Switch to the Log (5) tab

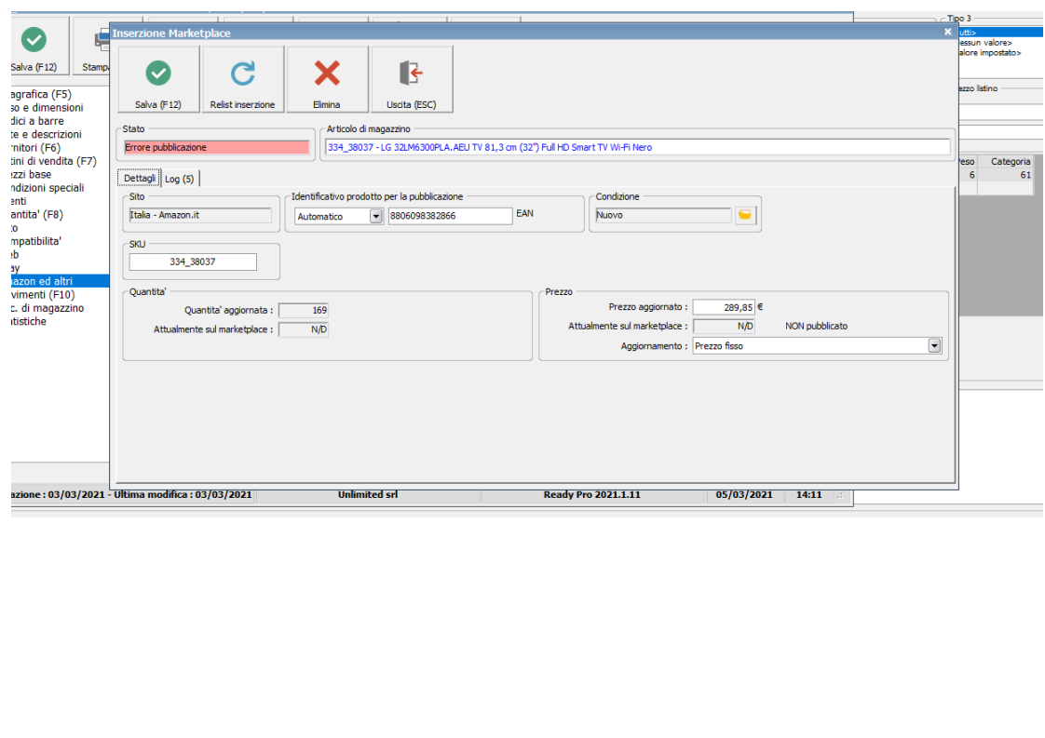pos(179,179)
